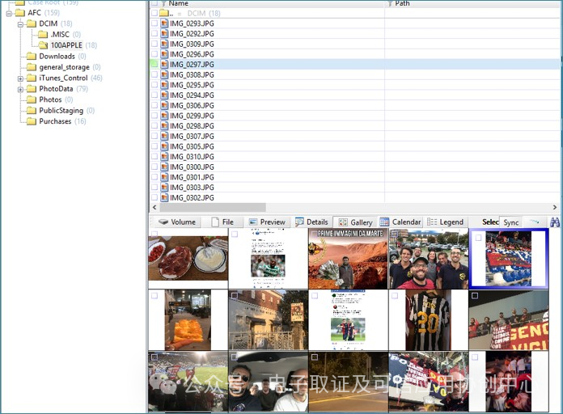
Task: Click the JPG file icon for IMG_0310.JPG
Action: (x=164, y=157)
